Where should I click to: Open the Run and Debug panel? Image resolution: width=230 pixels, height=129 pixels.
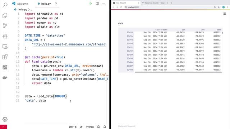[x=5, y=36]
